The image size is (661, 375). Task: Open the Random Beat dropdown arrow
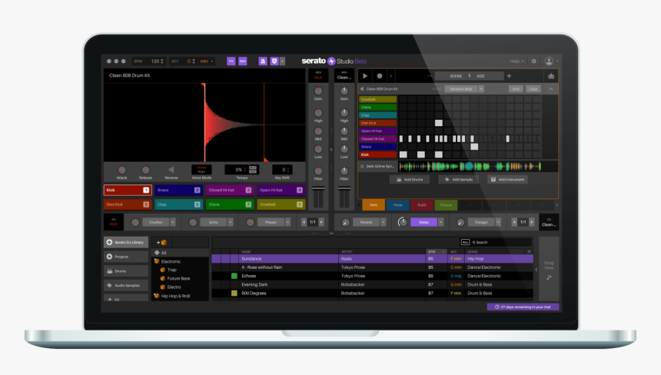coord(481,89)
